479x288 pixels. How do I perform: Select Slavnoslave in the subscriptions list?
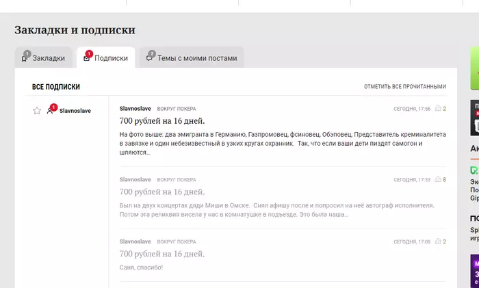75,111
